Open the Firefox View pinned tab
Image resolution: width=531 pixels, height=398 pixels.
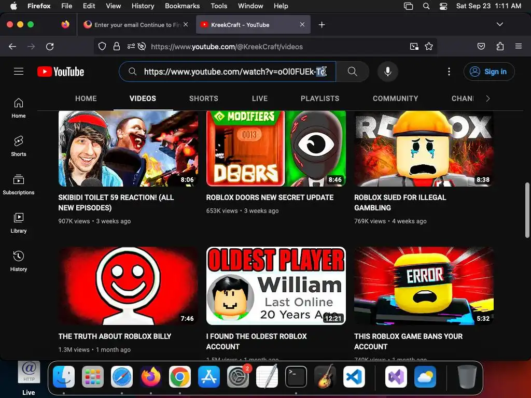pos(65,24)
